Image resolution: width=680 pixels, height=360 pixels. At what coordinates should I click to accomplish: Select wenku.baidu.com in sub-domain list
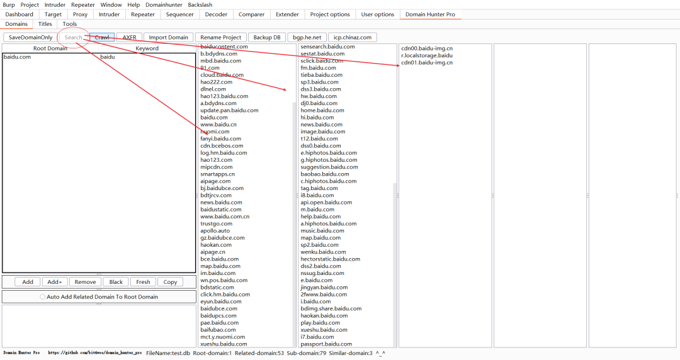pyautogui.click(x=323, y=252)
